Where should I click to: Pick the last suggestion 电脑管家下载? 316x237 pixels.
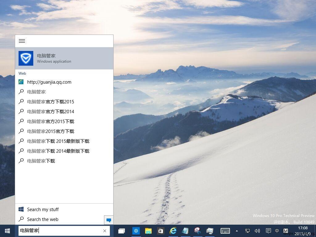point(41,161)
